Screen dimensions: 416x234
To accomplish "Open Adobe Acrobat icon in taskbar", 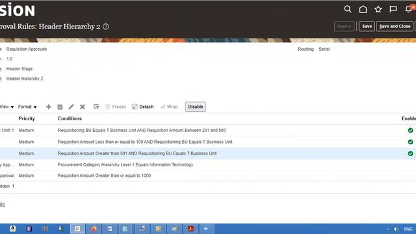I will pos(190,229).
